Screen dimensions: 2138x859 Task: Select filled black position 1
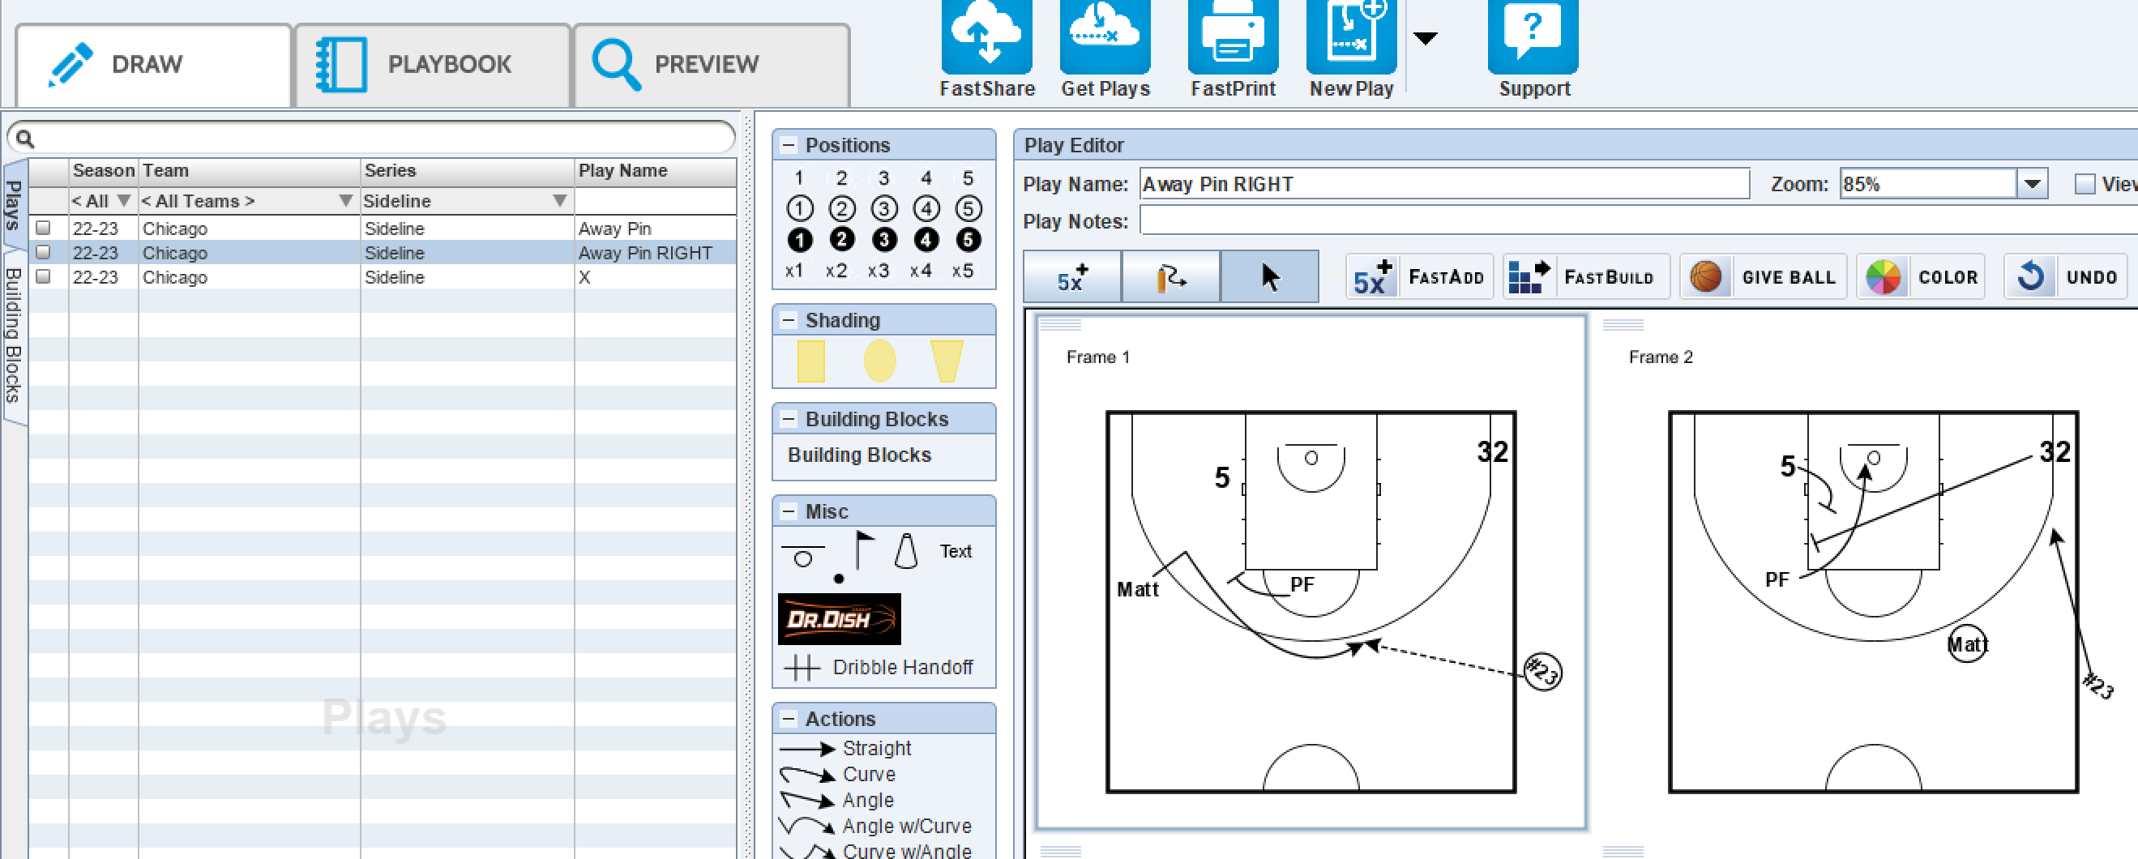799,240
